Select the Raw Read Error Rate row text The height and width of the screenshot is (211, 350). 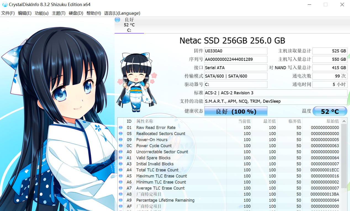[156, 127]
